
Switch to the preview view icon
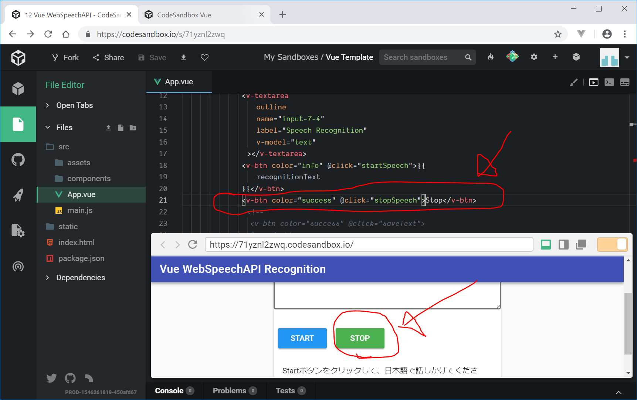pyautogui.click(x=594, y=82)
